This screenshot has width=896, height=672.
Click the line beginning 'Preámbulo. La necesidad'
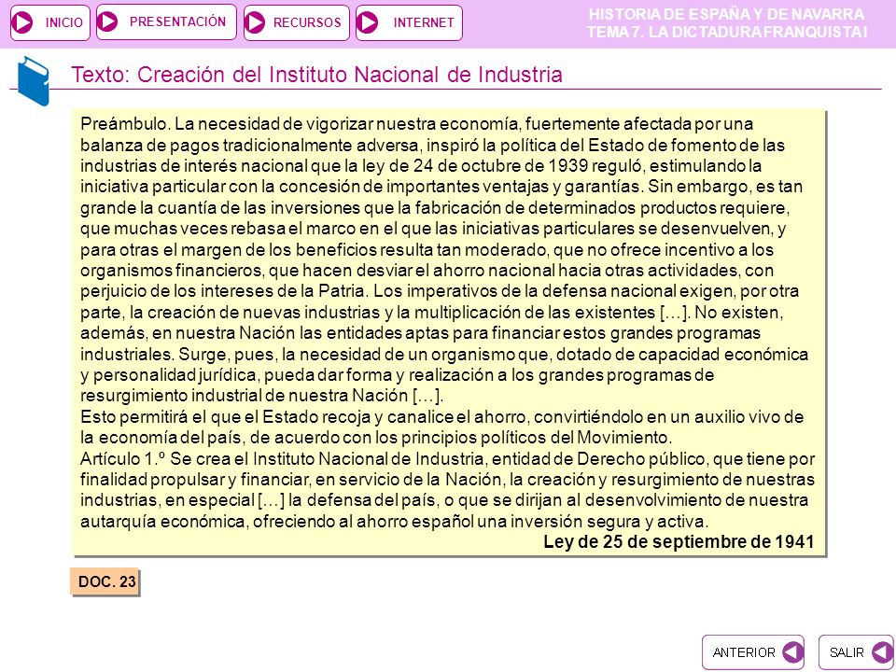[416, 124]
